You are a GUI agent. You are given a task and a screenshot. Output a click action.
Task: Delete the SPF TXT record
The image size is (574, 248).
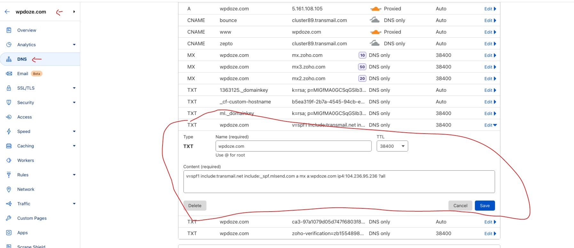195,205
